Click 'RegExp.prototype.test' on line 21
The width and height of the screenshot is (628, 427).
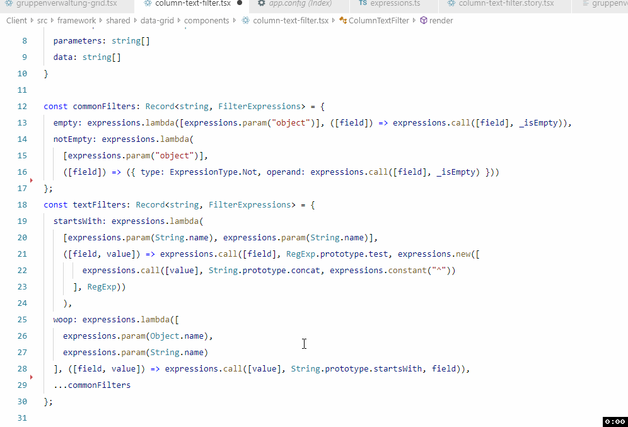[x=337, y=254]
